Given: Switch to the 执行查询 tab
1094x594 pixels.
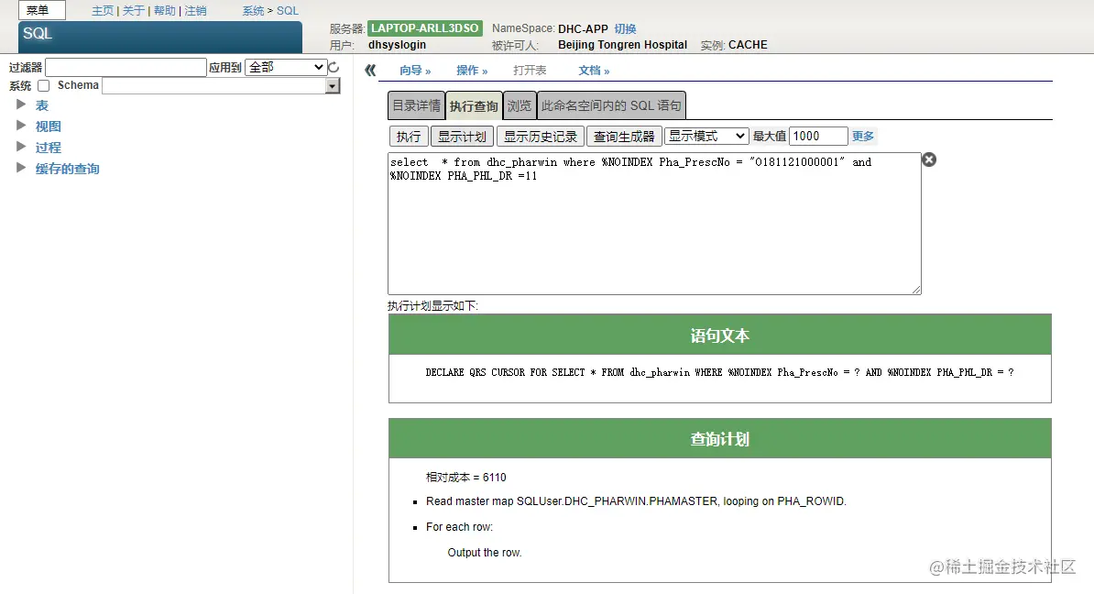Looking at the screenshot, I should pos(474,105).
